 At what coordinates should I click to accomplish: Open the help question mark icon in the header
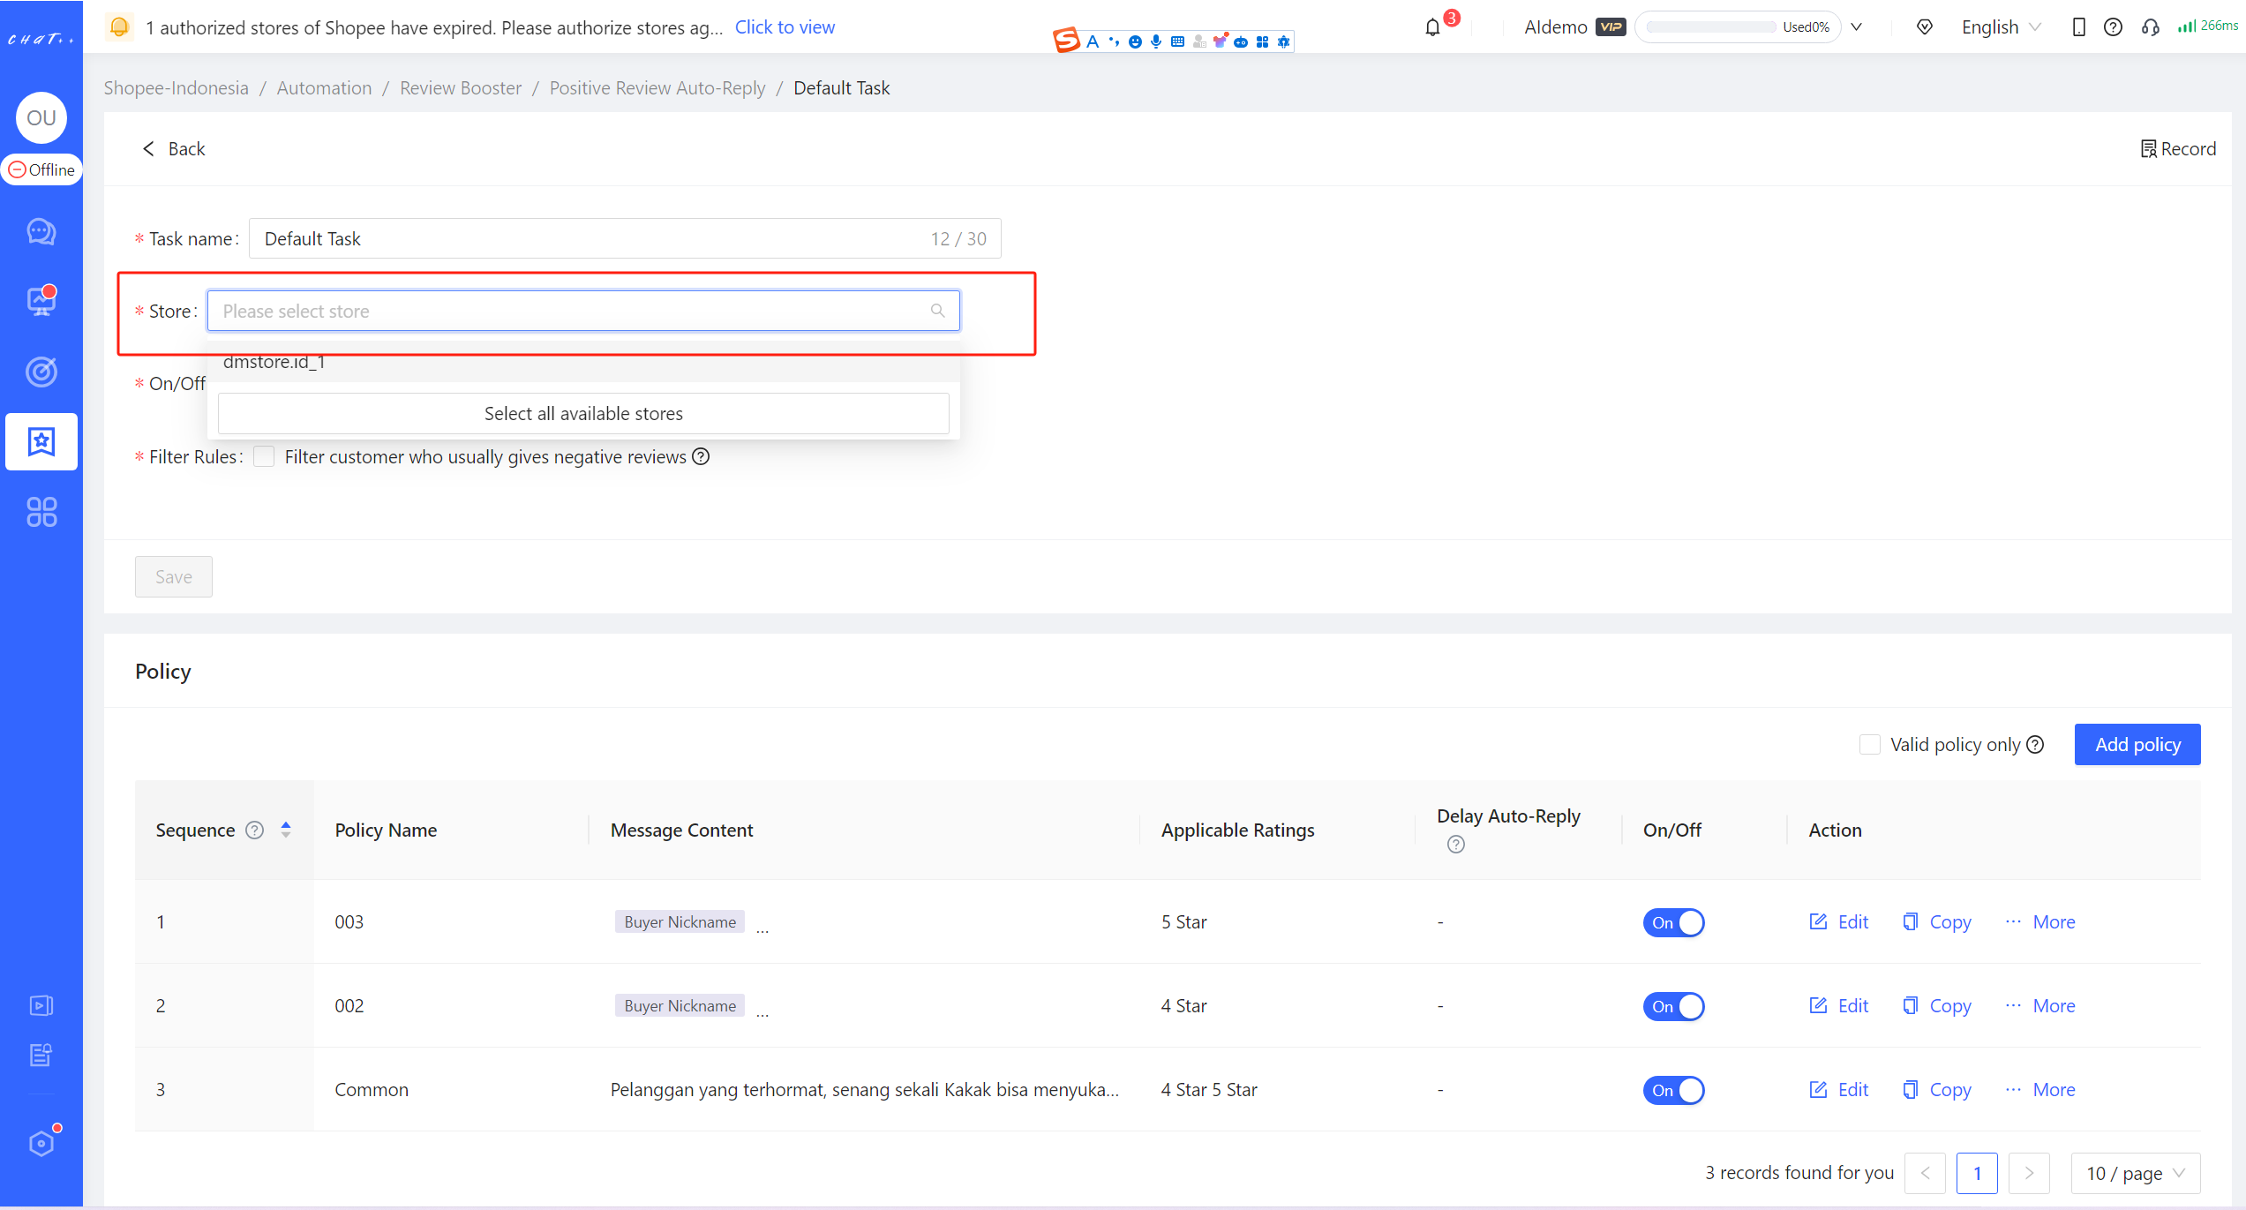coord(2113,27)
